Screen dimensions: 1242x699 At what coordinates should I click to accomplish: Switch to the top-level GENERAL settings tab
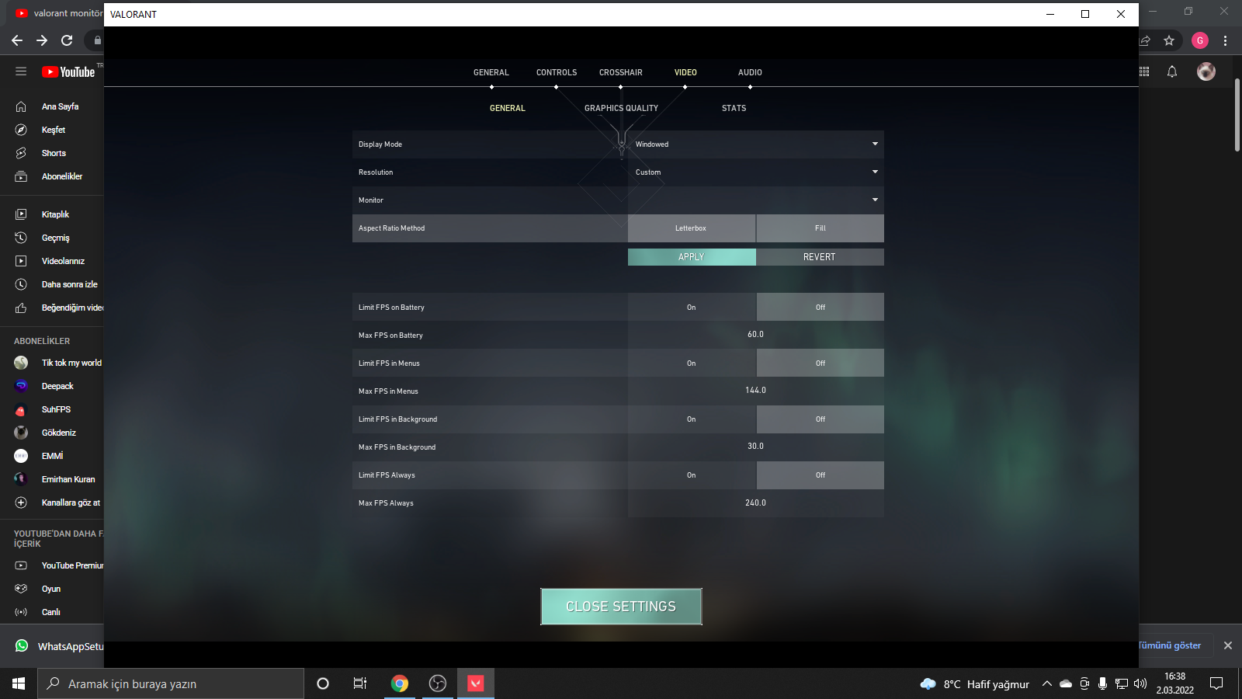point(491,72)
